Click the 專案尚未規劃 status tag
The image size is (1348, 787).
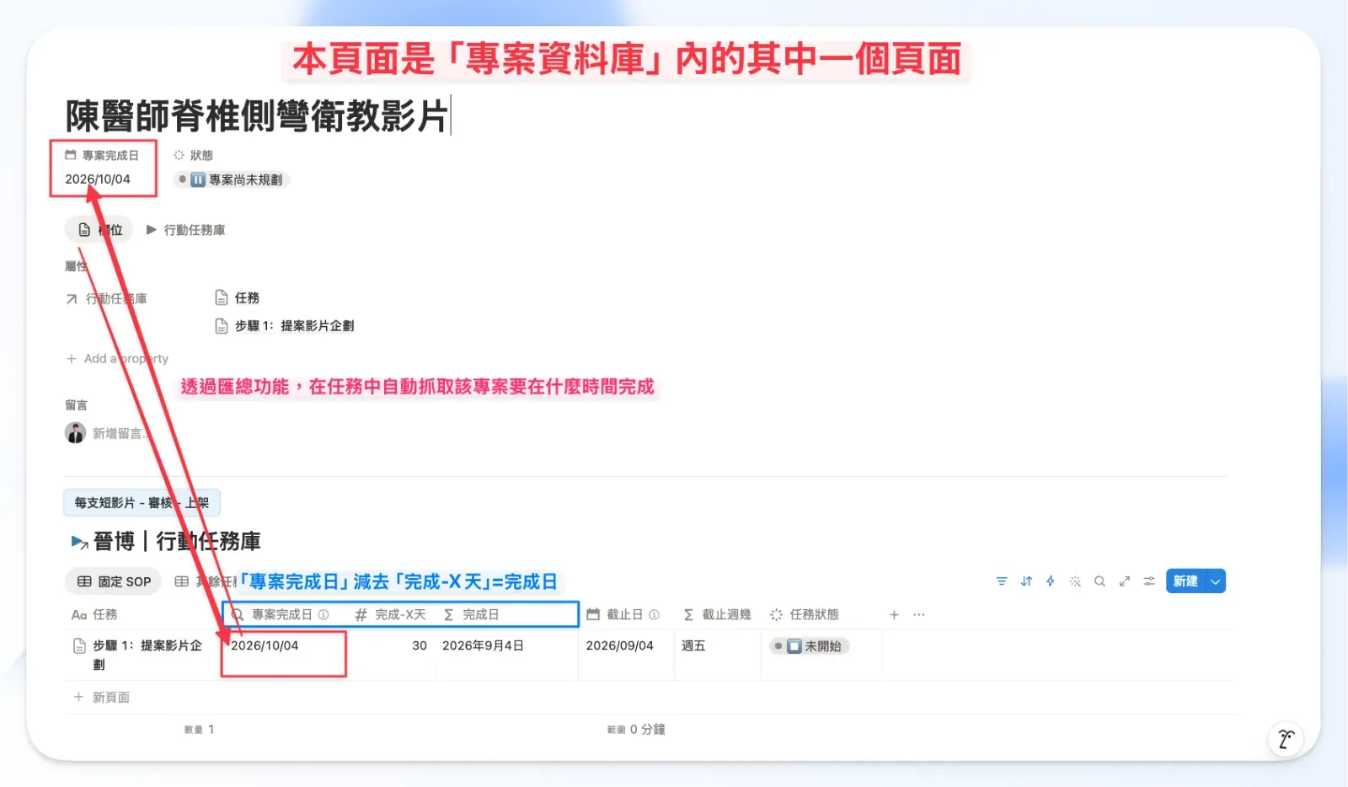coord(232,179)
